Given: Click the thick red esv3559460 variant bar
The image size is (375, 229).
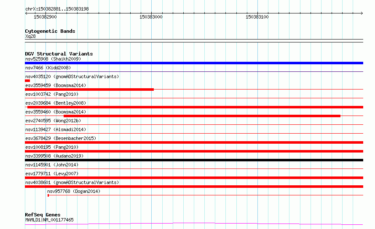Looking at the screenshot, I should point(202,116).
